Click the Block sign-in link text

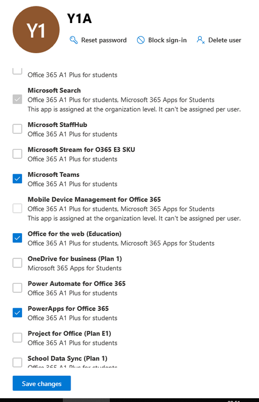coord(167,40)
